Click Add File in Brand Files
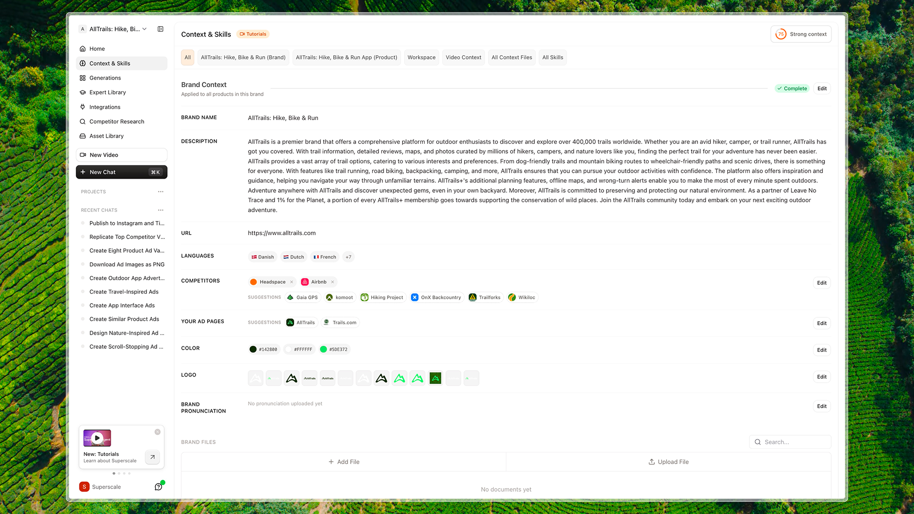Image resolution: width=914 pixels, height=514 pixels. click(344, 462)
